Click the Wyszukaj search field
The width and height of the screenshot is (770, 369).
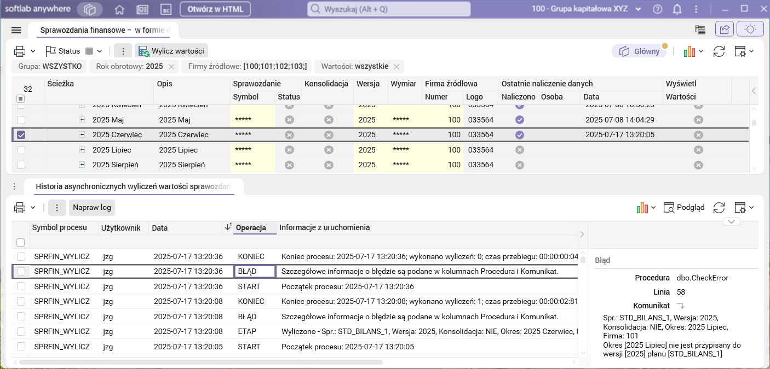[x=388, y=9]
